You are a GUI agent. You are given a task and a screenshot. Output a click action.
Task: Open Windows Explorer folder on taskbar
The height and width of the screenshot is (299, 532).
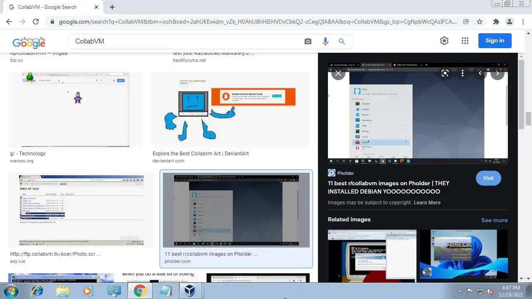pos(63,291)
